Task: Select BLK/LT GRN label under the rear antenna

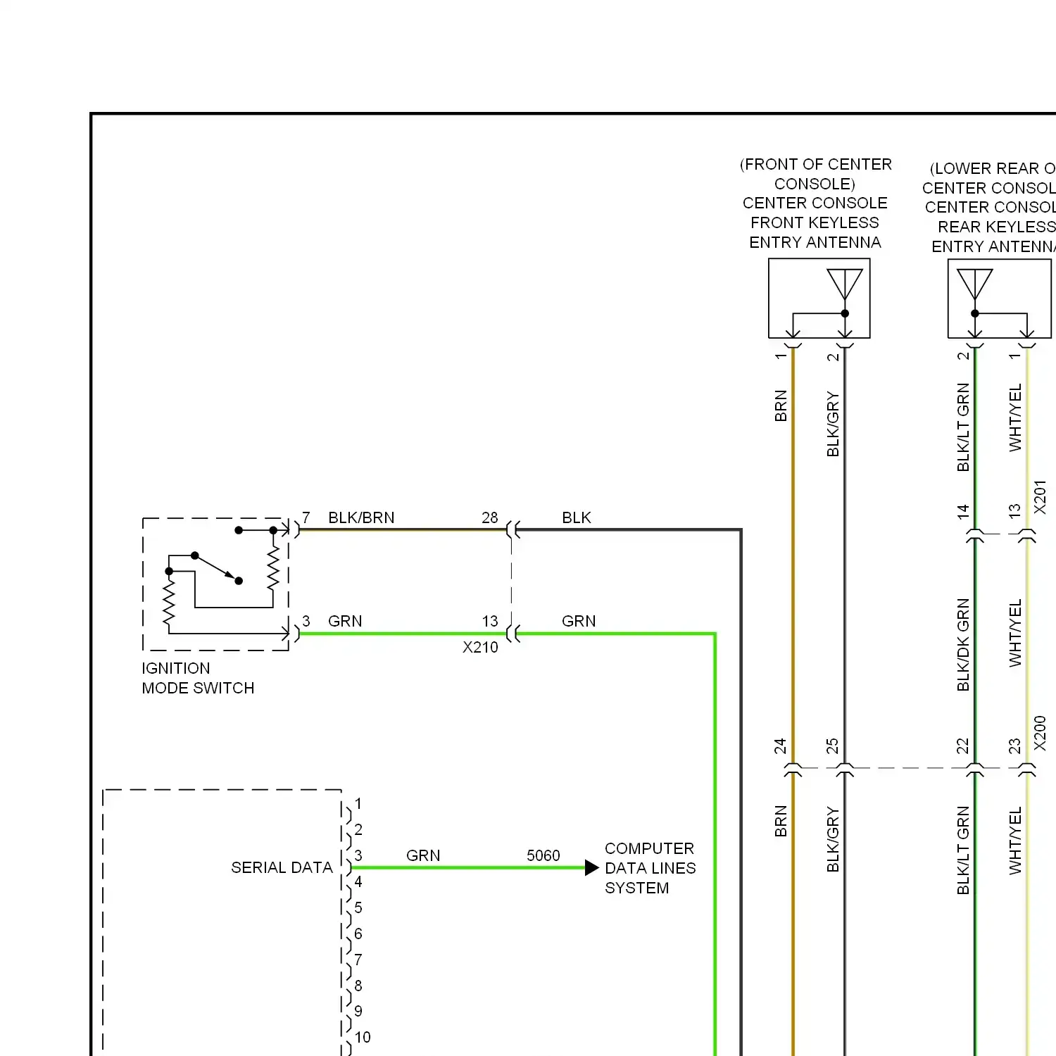Action: 963,427
